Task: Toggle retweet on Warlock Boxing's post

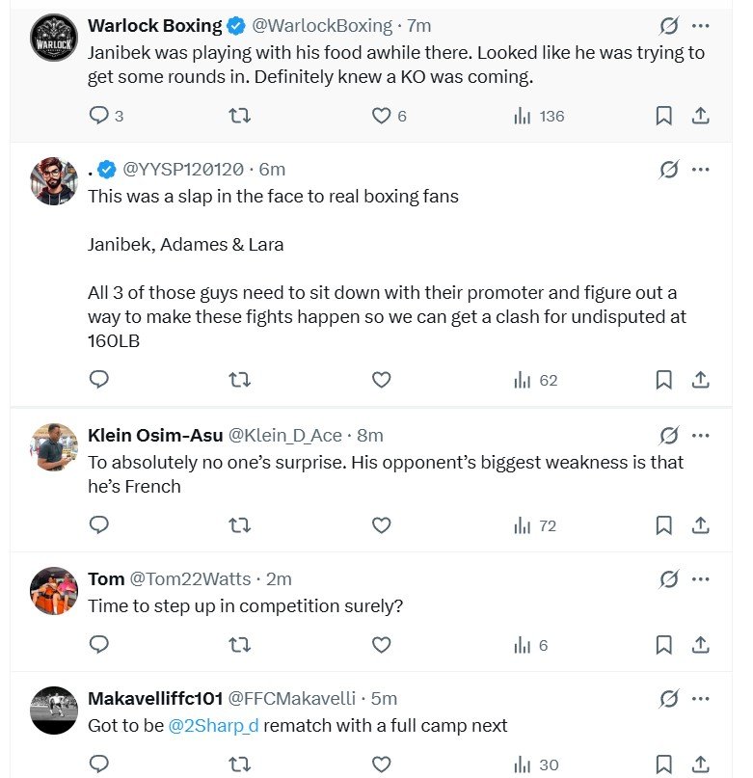Action: click(240, 115)
